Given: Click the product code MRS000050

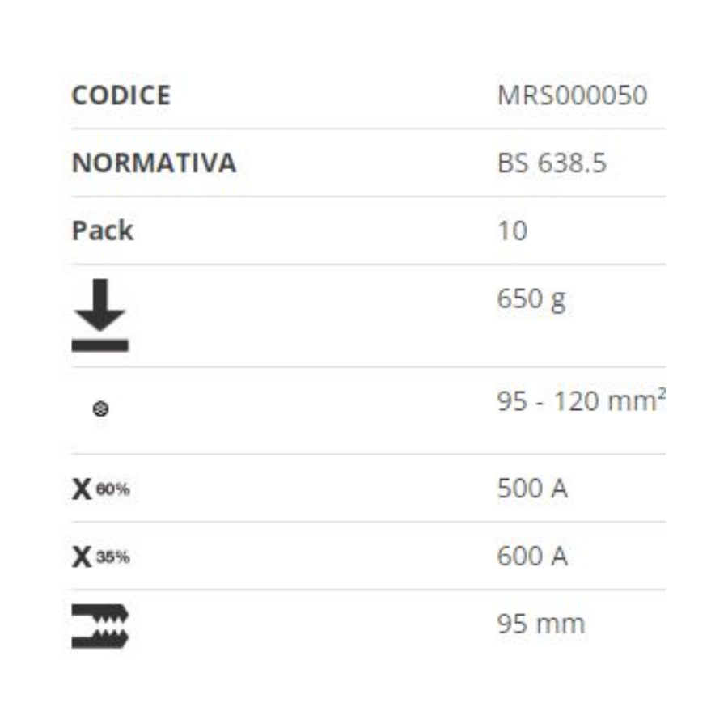Looking at the screenshot, I should (x=572, y=95).
